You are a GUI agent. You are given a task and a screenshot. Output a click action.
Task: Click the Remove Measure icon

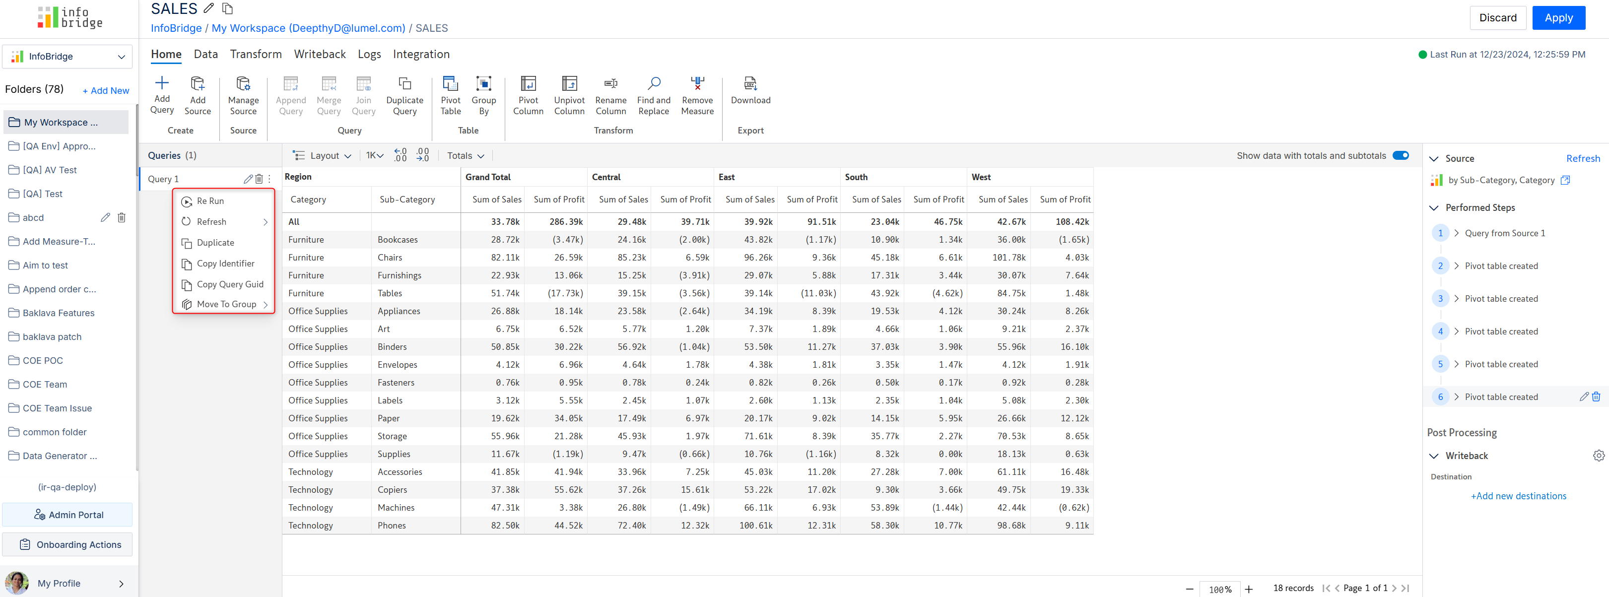pos(697,84)
